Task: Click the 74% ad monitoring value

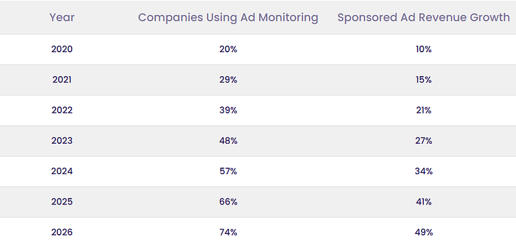Action: pos(228,233)
